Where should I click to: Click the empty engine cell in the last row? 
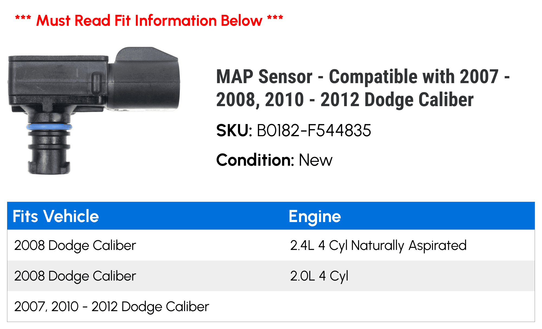point(406,307)
